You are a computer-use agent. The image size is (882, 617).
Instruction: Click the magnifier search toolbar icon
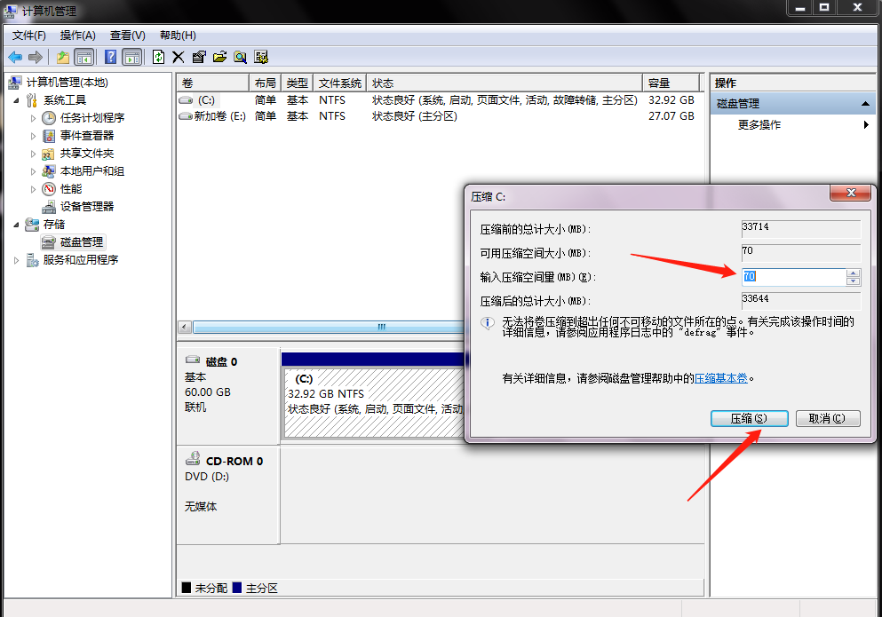click(x=240, y=57)
